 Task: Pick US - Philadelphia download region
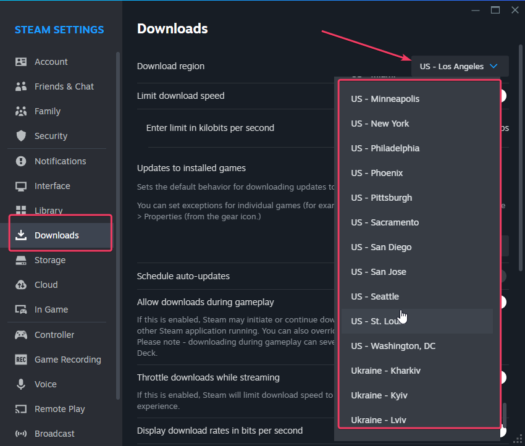click(417, 148)
